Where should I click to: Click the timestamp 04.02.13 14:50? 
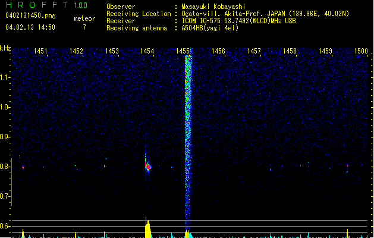(30, 27)
